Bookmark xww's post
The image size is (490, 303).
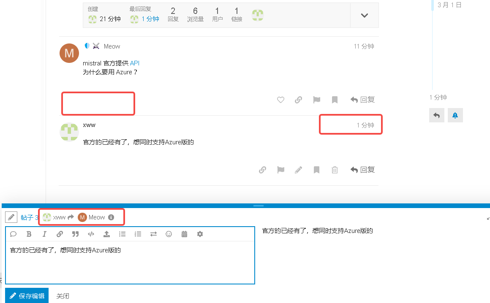point(316,170)
